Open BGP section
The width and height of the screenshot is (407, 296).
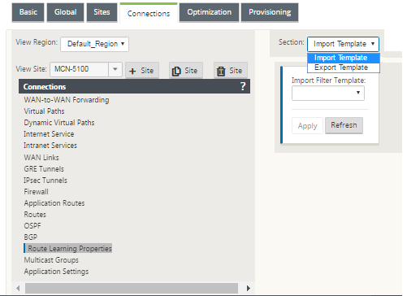point(31,237)
